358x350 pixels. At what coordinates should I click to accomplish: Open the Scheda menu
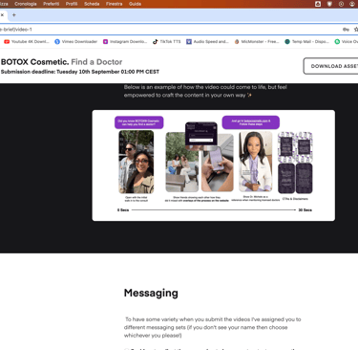(x=92, y=4)
